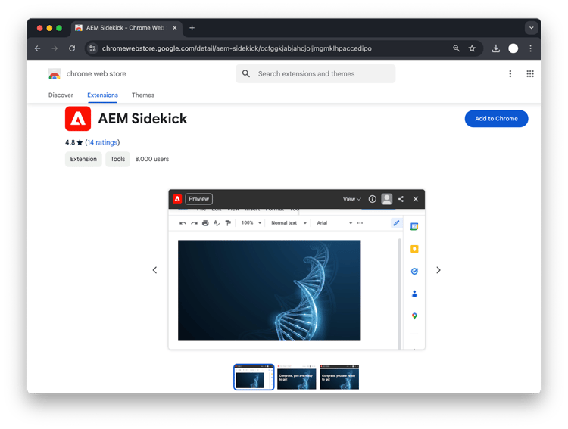Click the browser address bar URL
Screen dimensions: 568x429
pyautogui.click(x=237, y=48)
